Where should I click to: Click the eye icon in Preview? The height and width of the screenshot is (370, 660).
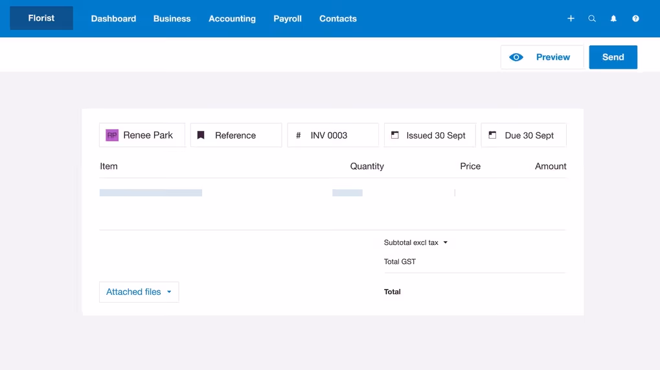pyautogui.click(x=516, y=57)
